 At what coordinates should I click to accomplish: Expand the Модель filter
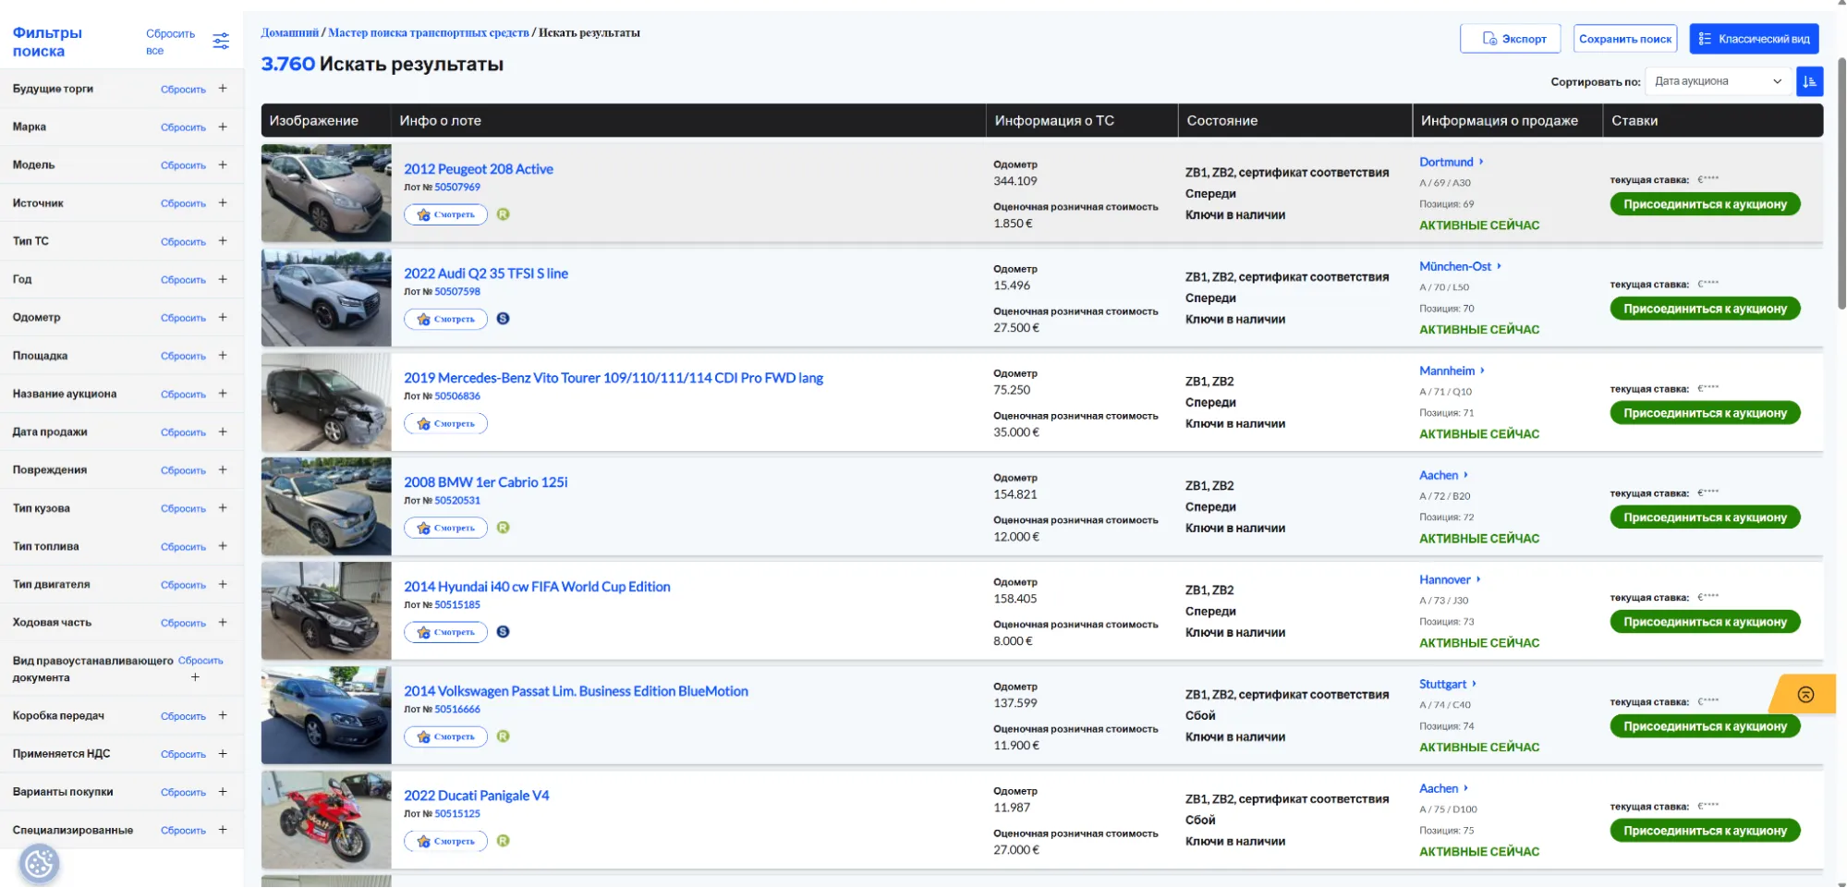coord(223,164)
